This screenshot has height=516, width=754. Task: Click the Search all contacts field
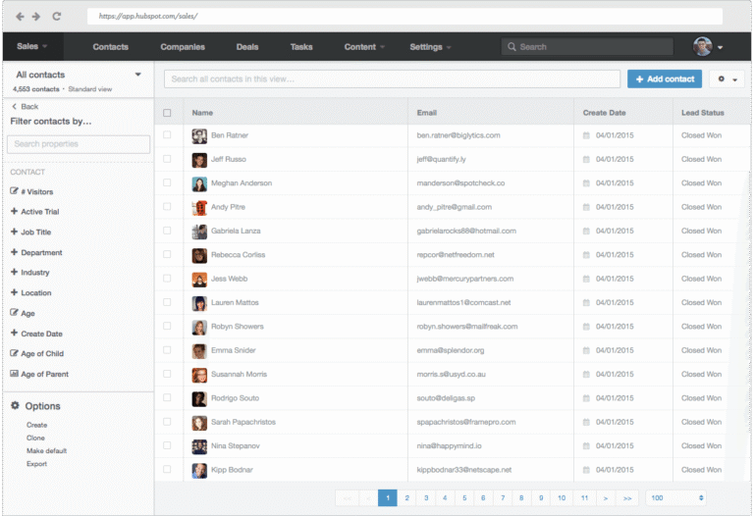point(392,78)
